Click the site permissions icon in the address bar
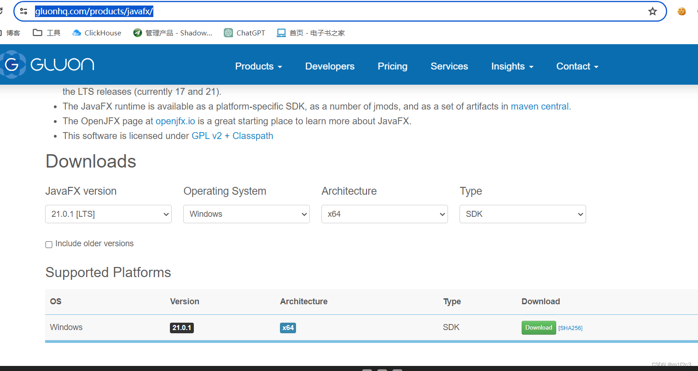Screen dimensions: 698x371 23,11
